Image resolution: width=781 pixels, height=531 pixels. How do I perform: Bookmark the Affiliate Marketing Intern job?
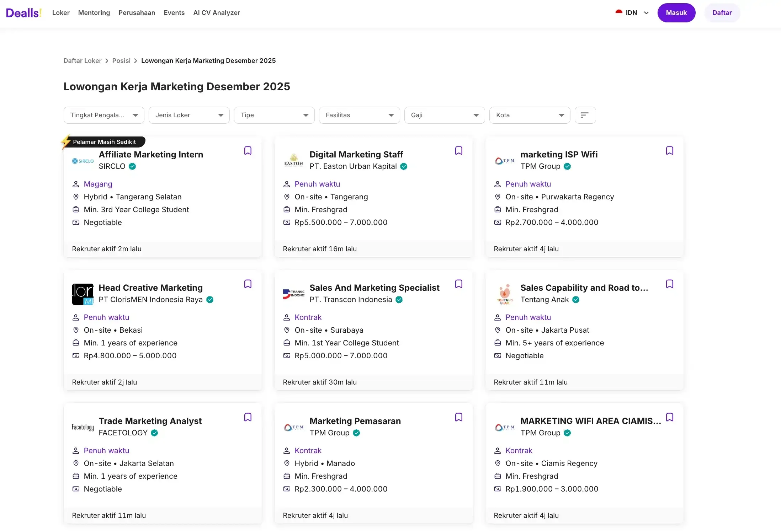[x=248, y=151]
